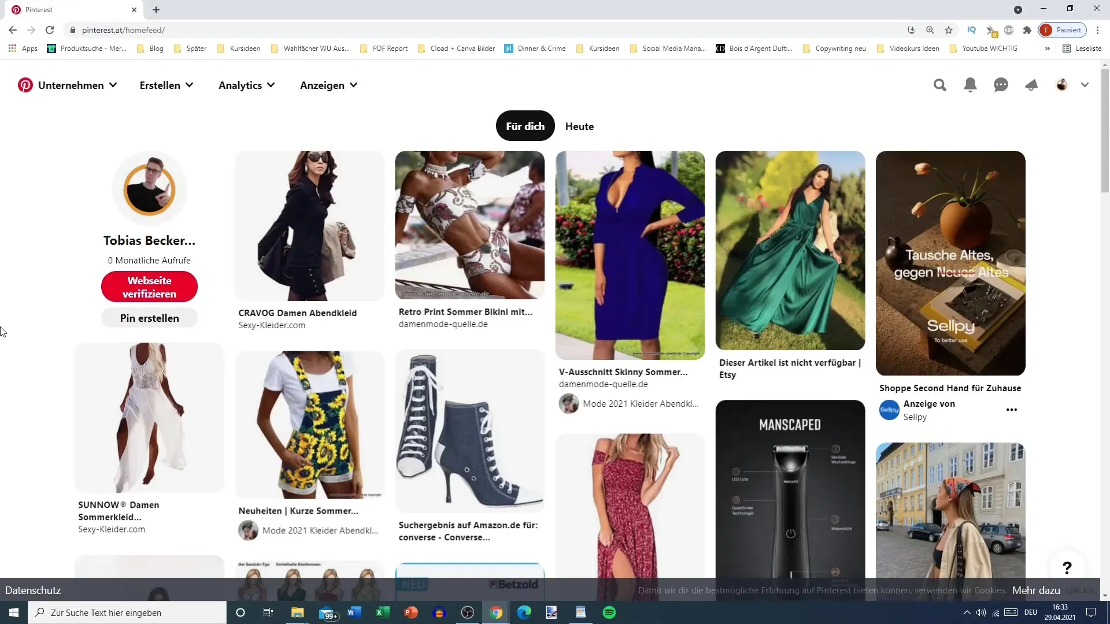The image size is (1110, 624).
Task: Open Tobias Becker profile picture
Action: point(150,188)
